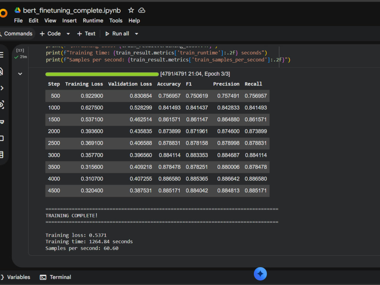Select accuracy value 0.873899

coord(169,131)
